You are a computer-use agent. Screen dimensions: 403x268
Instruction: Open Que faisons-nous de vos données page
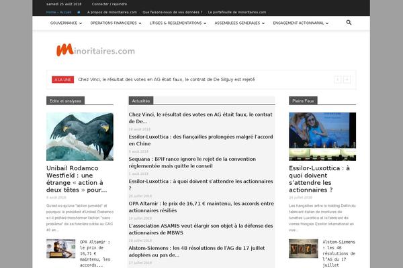(x=172, y=12)
